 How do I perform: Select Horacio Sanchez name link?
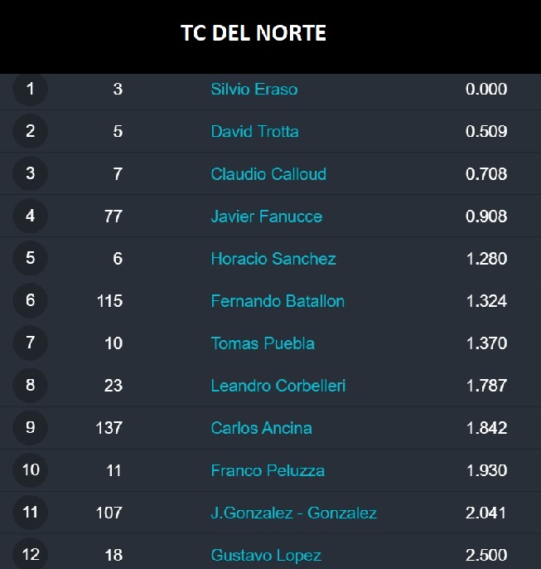(x=273, y=259)
